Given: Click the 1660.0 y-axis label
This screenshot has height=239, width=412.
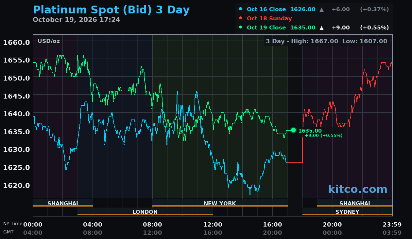Looking at the screenshot, I should pyautogui.click(x=17, y=42).
